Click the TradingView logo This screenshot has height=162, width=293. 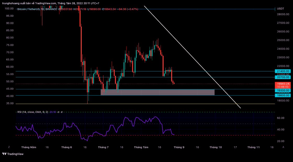(x=13, y=154)
